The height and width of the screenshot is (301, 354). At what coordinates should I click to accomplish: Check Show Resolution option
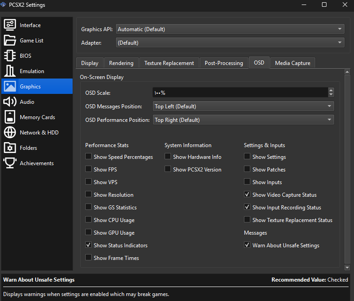88,194
